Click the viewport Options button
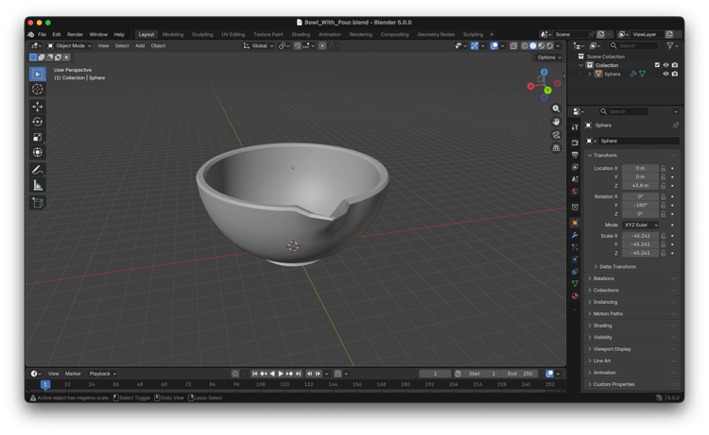The image size is (709, 435). 548,58
